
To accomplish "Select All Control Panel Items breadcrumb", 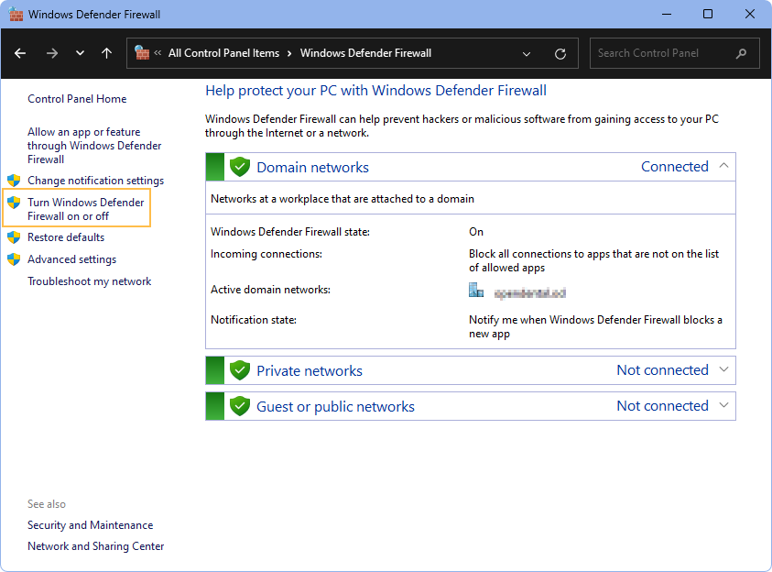I will (223, 53).
